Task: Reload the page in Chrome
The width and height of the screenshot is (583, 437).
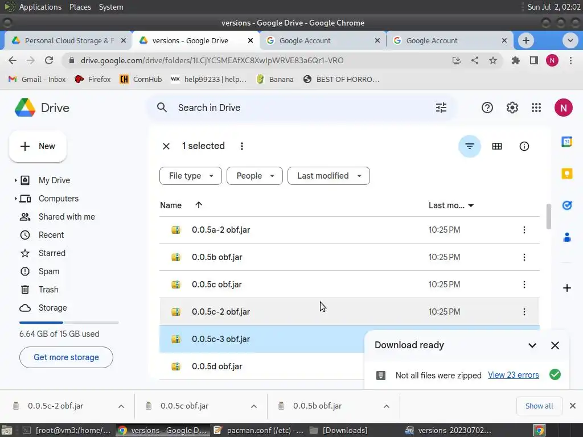Action: click(49, 60)
